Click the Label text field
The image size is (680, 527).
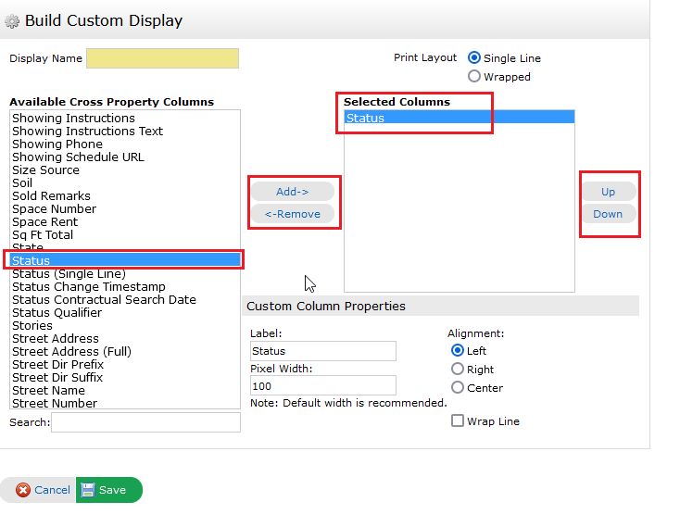click(x=323, y=351)
